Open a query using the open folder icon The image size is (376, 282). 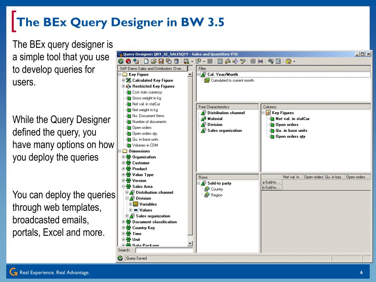pyautogui.click(x=154, y=61)
